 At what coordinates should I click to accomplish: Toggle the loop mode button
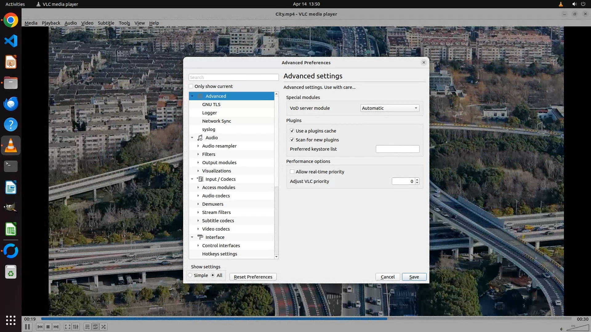(x=95, y=327)
